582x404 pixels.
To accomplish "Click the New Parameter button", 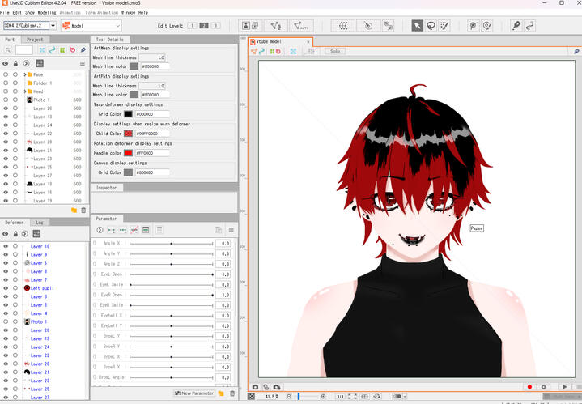I will (x=193, y=393).
